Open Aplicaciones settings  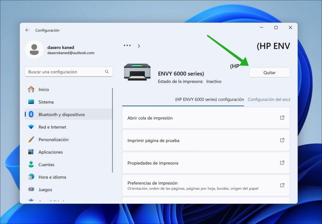pos(69,152)
